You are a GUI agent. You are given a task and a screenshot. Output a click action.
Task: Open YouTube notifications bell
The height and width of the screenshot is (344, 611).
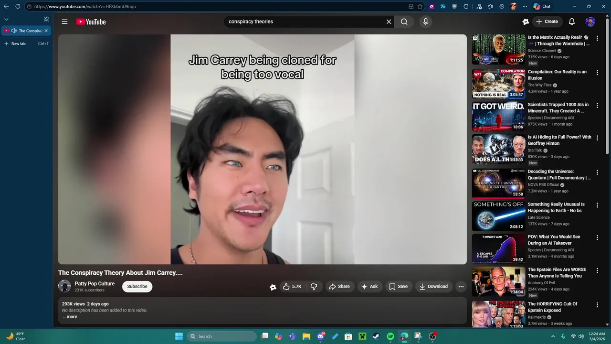click(572, 21)
